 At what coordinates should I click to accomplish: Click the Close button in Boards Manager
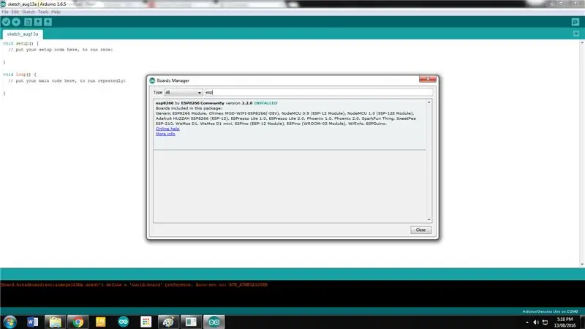[421, 230]
